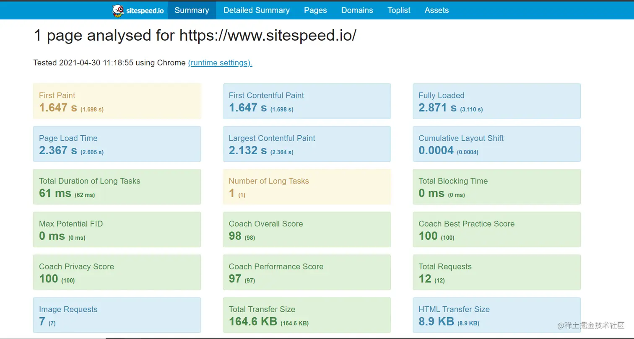The width and height of the screenshot is (634, 339).
Task: Click the Coach Overall Score value 98
Action: click(x=235, y=236)
